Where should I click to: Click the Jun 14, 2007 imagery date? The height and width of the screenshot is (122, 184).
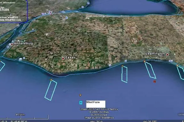[150, 121]
